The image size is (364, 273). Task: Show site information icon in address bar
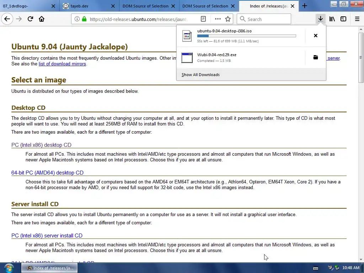[x=77, y=19]
